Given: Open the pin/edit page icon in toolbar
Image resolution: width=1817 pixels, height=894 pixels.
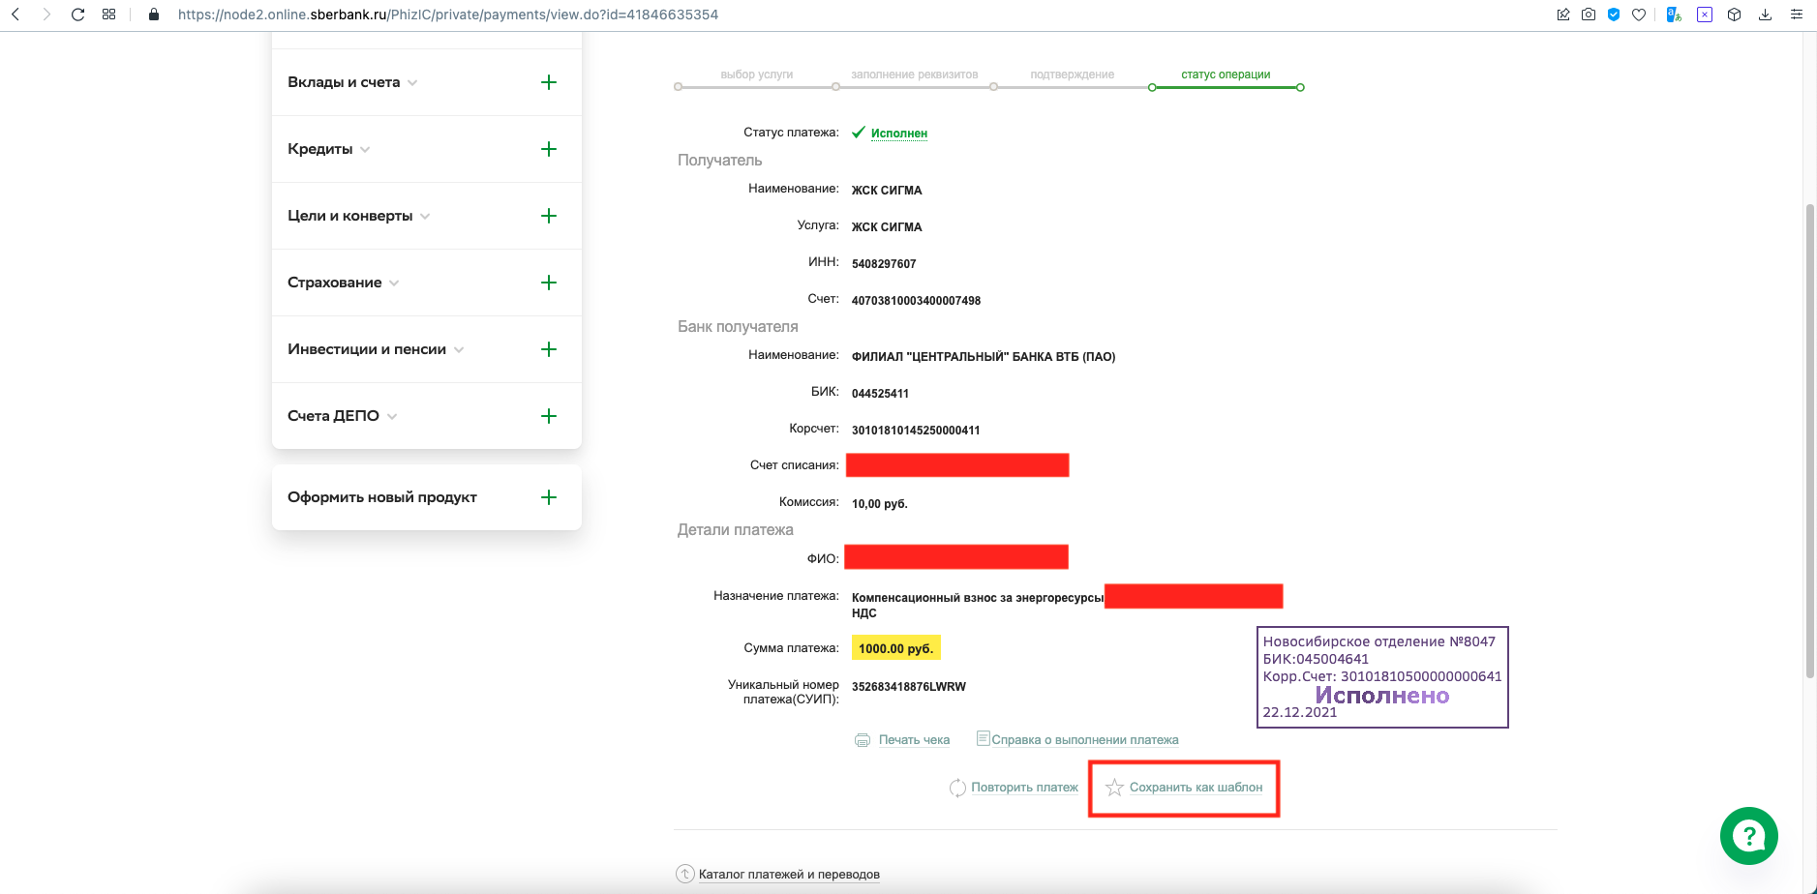Looking at the screenshot, I should 1563,15.
